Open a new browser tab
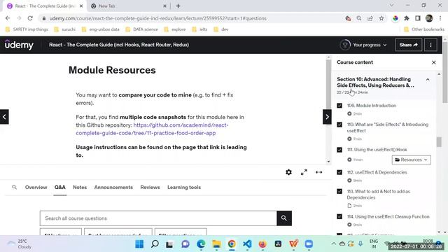Screen dimensions: 448x252 178,6
